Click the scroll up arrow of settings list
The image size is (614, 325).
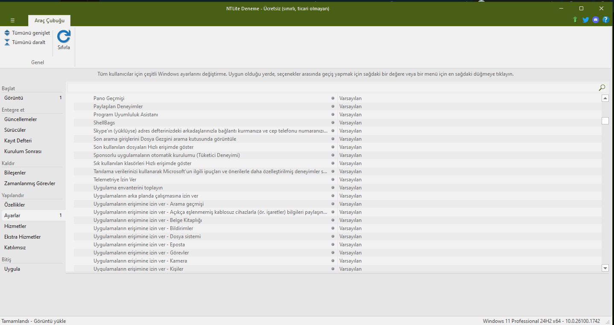tap(605, 98)
